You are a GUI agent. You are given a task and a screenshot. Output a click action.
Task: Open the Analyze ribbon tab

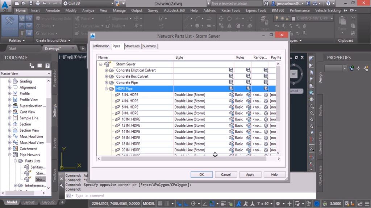88,10
